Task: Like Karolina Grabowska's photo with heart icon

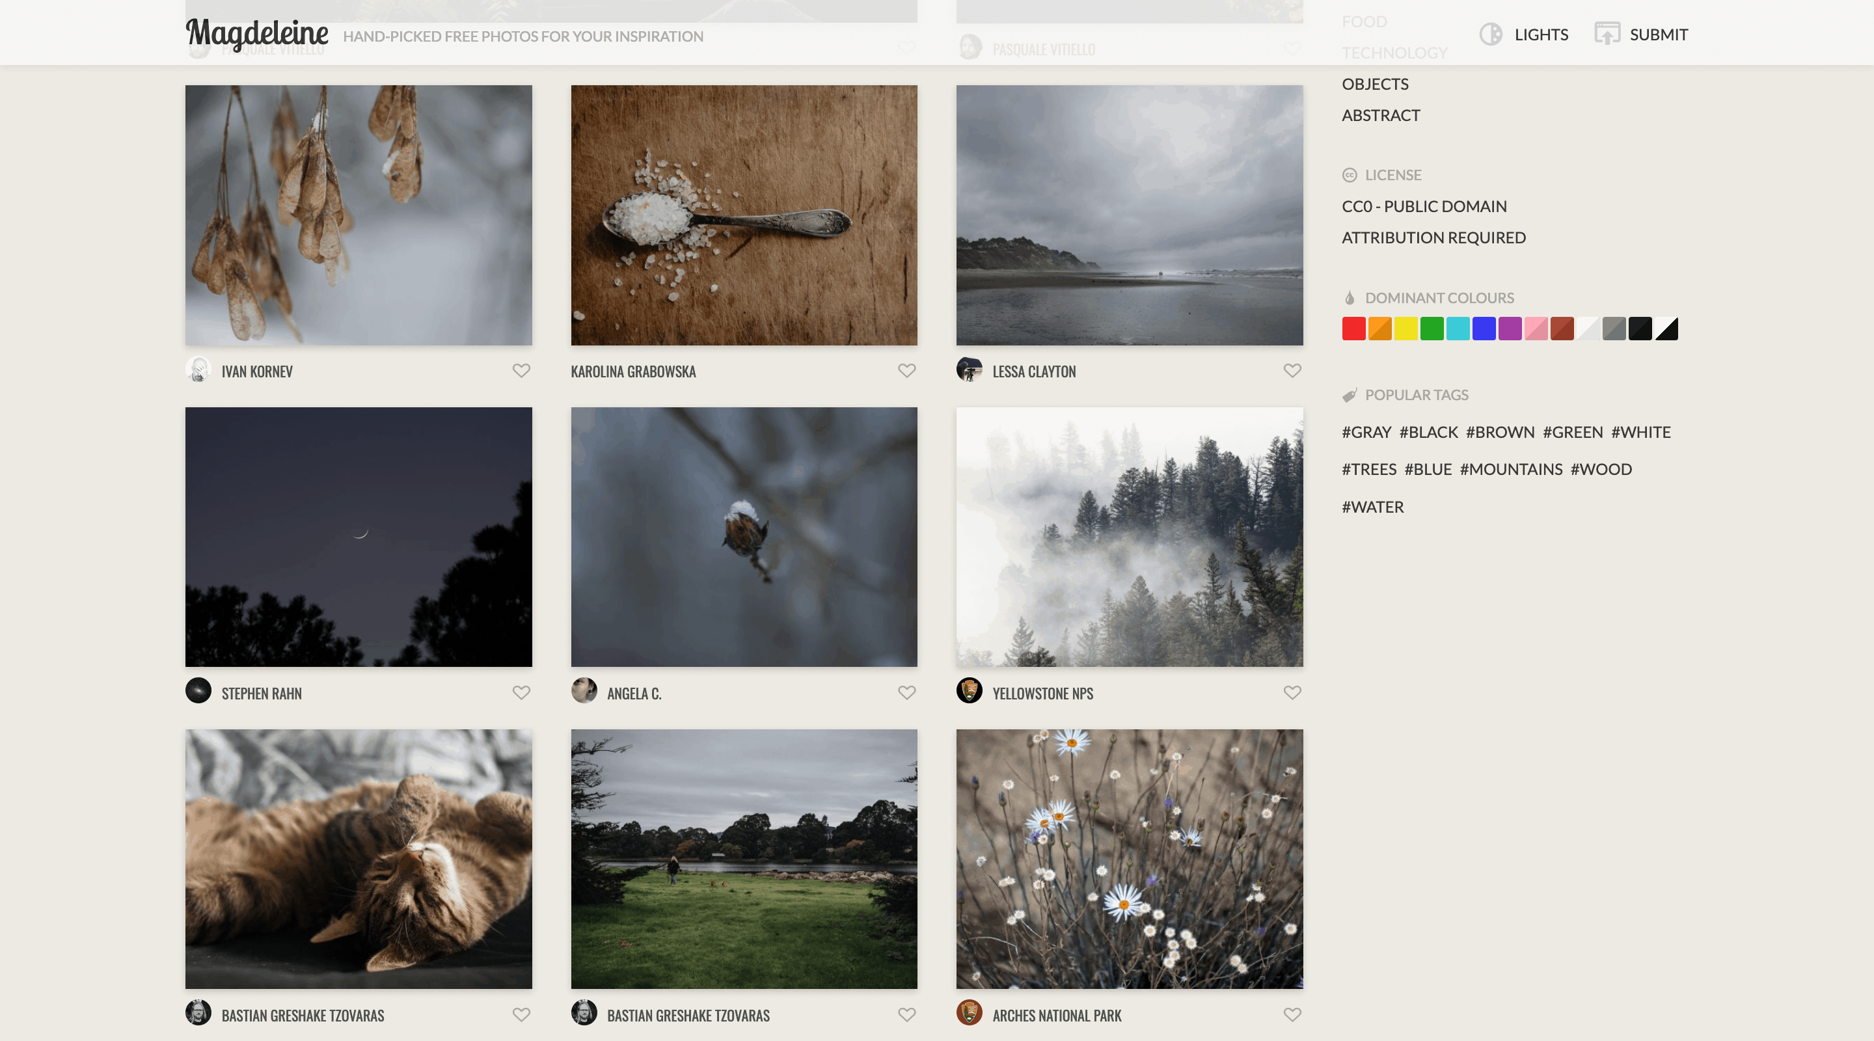Action: (906, 370)
